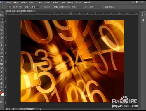This screenshot has height=111, width=146.
Task: Open the 选择(S) menu
Action: pos(48,3)
